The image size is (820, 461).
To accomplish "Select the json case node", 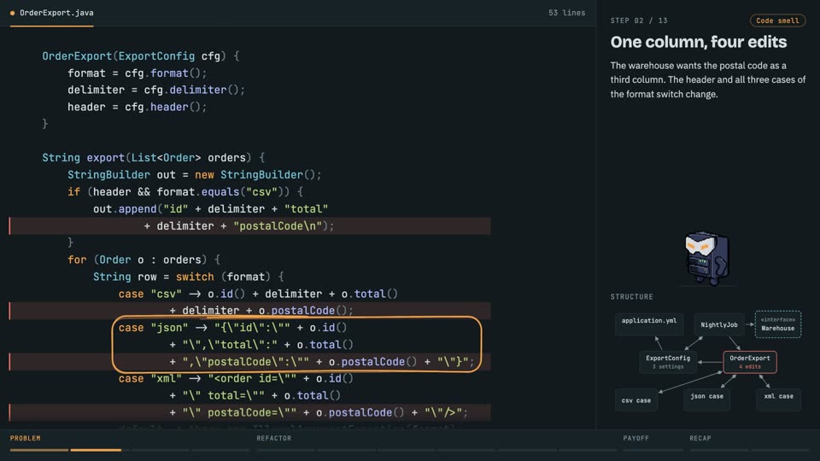I will (706, 400).
